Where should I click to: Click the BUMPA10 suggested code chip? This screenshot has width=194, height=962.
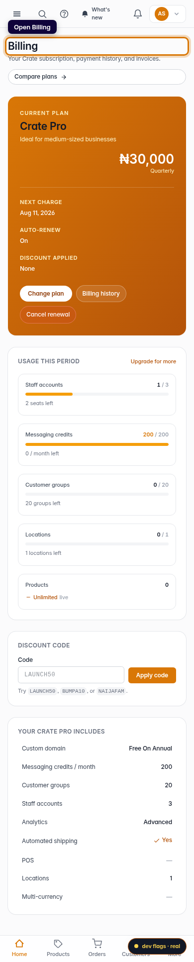click(x=74, y=691)
